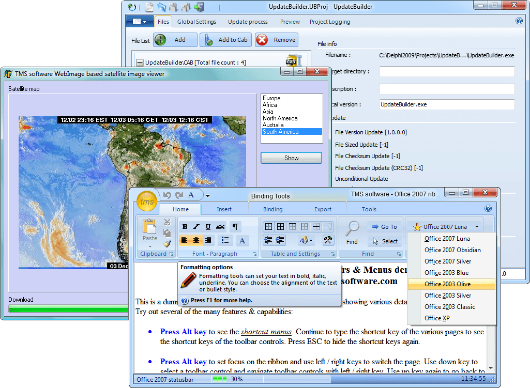Screen dimensions: 530x388
Task: Open the quick access toolbar customize arrow
Action: click(208, 195)
